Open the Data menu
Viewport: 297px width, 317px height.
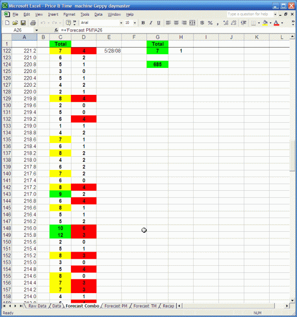pos(98,14)
